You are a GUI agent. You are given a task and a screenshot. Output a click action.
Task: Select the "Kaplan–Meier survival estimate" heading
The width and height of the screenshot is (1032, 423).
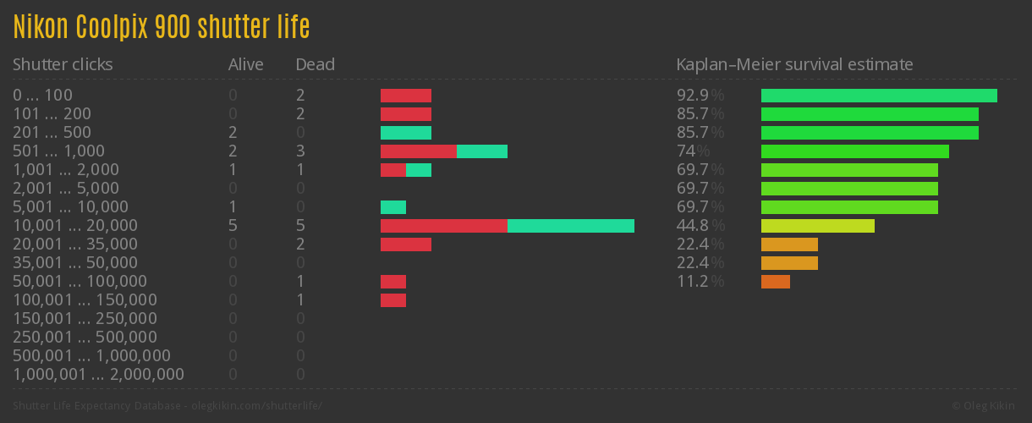coord(794,64)
